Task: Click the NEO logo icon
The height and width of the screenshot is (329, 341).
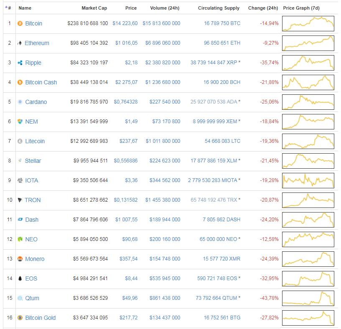Action: point(20,239)
